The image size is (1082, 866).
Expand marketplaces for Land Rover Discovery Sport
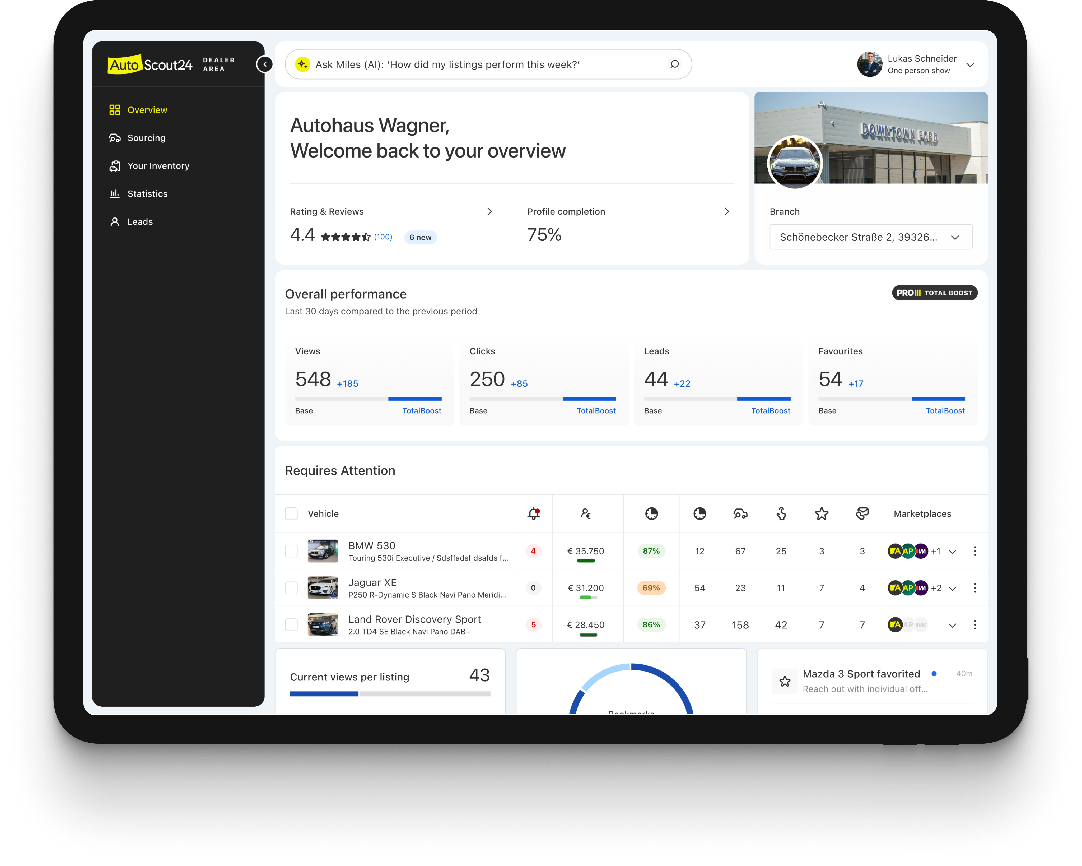pyautogui.click(x=952, y=625)
